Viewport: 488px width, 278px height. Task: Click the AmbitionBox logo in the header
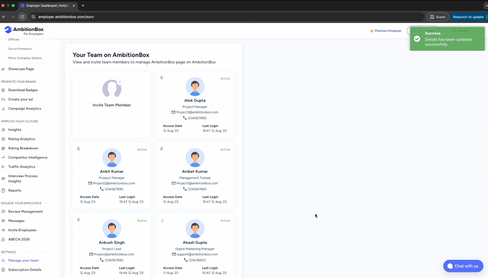(24, 30)
